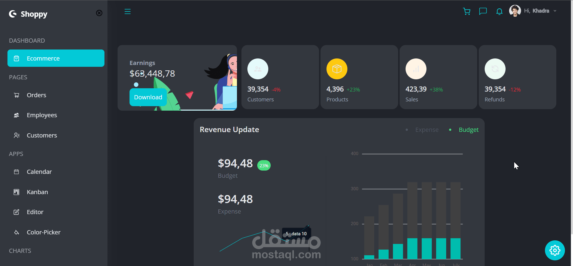Select Ecommerce in the dashboard menu
This screenshot has width=573, height=266.
point(56,58)
